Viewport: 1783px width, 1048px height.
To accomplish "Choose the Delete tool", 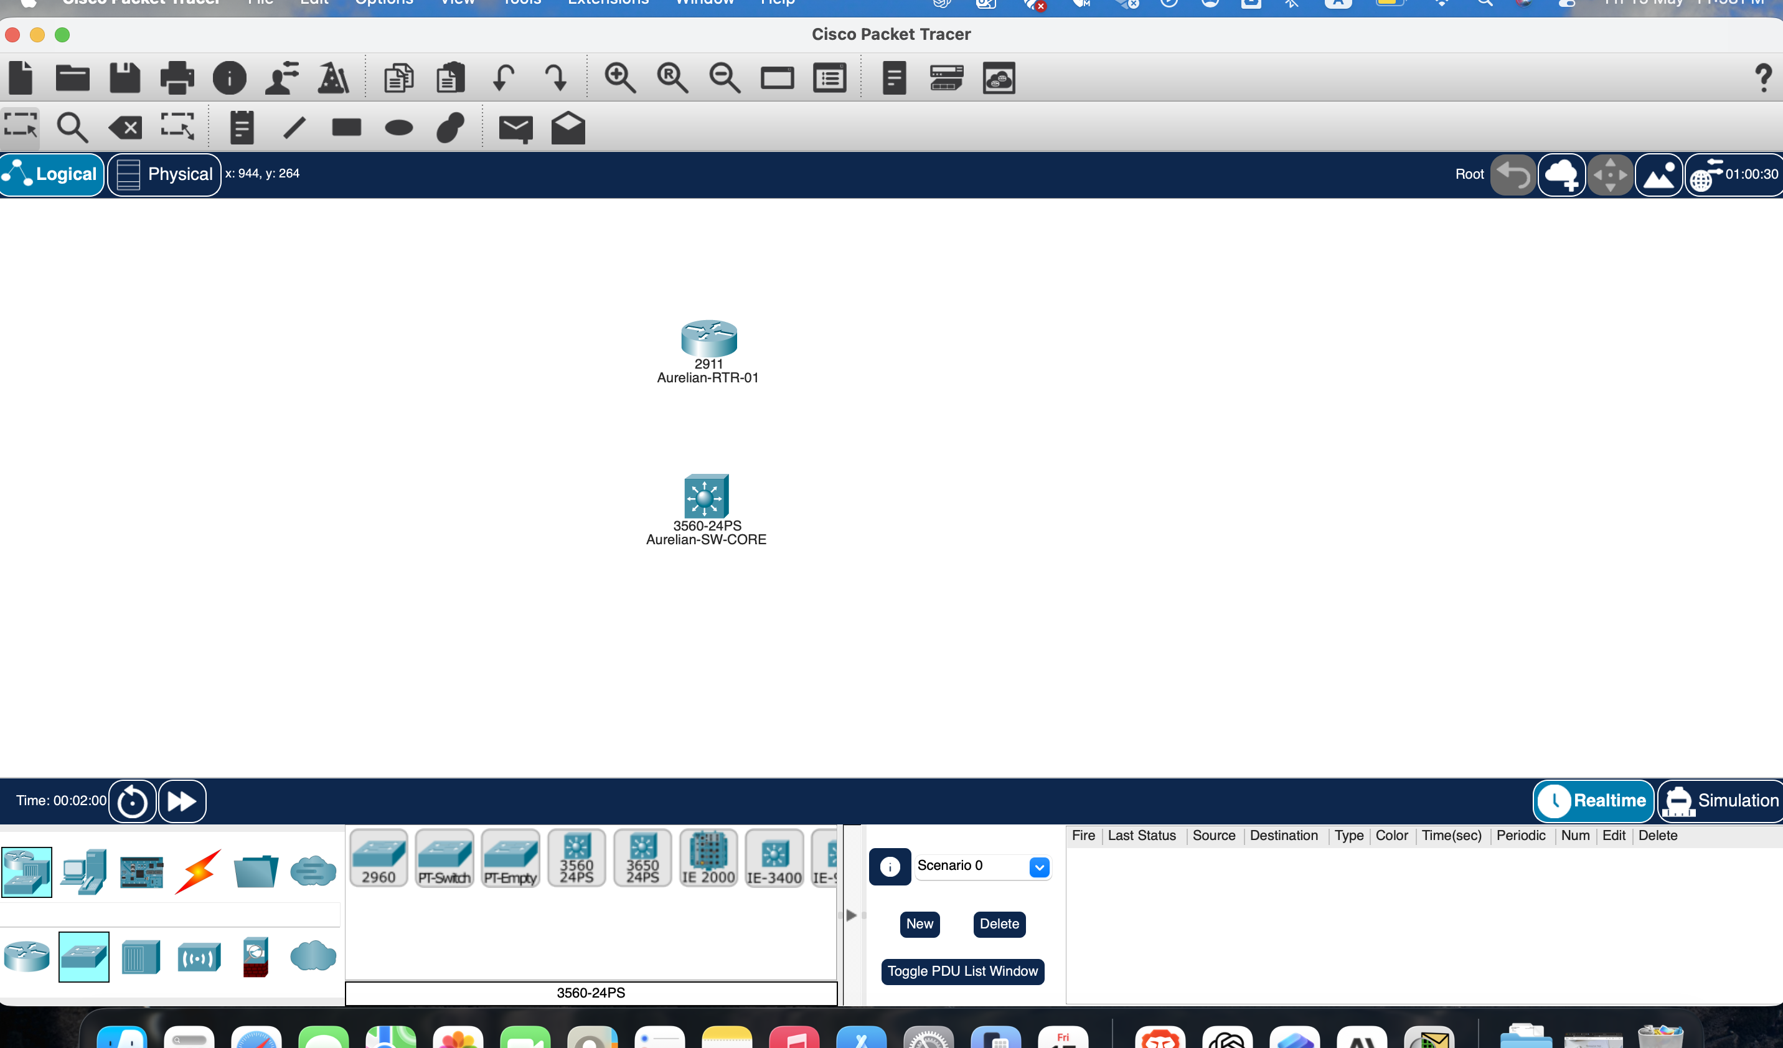I will click(125, 128).
